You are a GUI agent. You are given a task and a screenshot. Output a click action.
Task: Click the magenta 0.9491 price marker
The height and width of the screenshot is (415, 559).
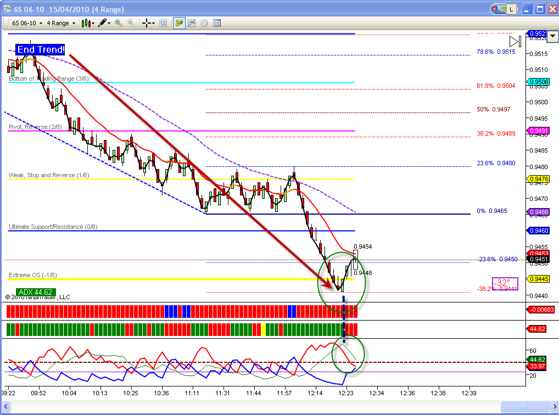pyautogui.click(x=538, y=131)
